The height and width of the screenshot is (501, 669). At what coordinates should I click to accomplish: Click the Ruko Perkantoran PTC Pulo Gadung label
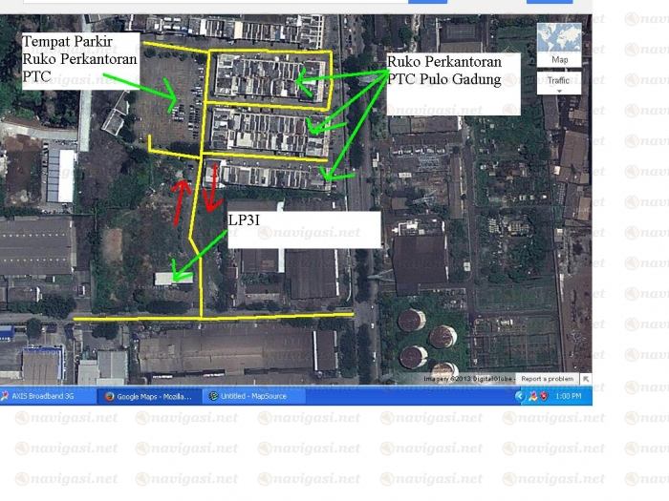(445, 71)
